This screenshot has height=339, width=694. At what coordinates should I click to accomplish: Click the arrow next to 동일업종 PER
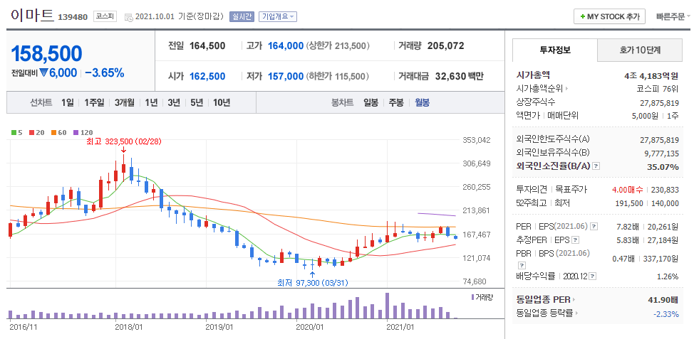coord(574,300)
